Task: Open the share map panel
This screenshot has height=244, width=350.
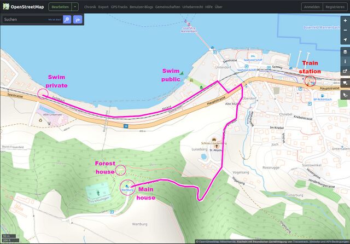Action: click(345, 71)
